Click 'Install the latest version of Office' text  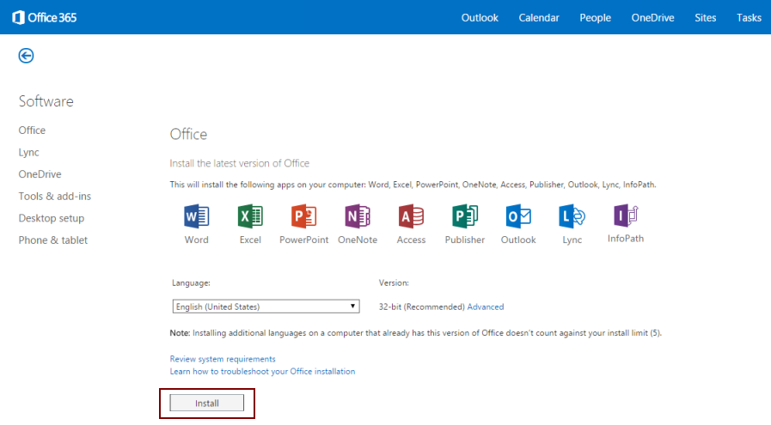240,163
